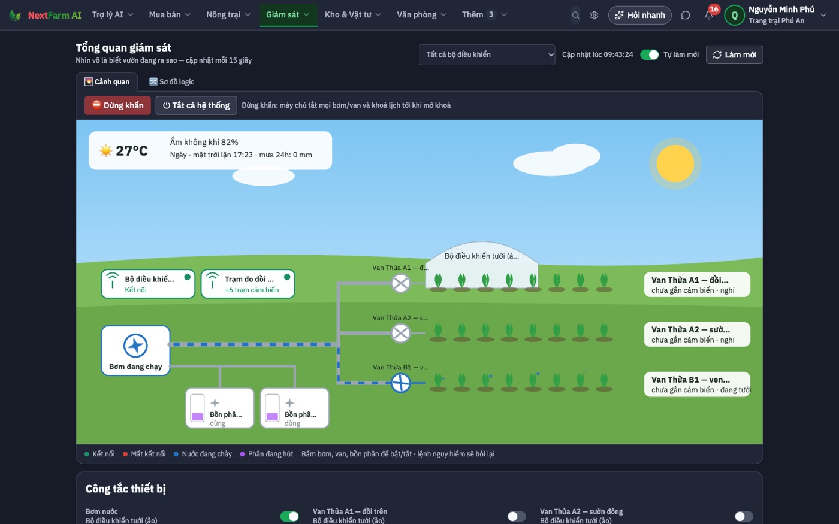This screenshot has width=839, height=524.
Task: Open the Hỏi nhanh quick ask button
Action: (640, 15)
